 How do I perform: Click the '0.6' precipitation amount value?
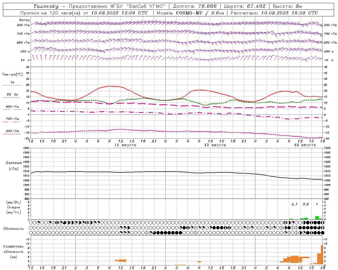306,204
